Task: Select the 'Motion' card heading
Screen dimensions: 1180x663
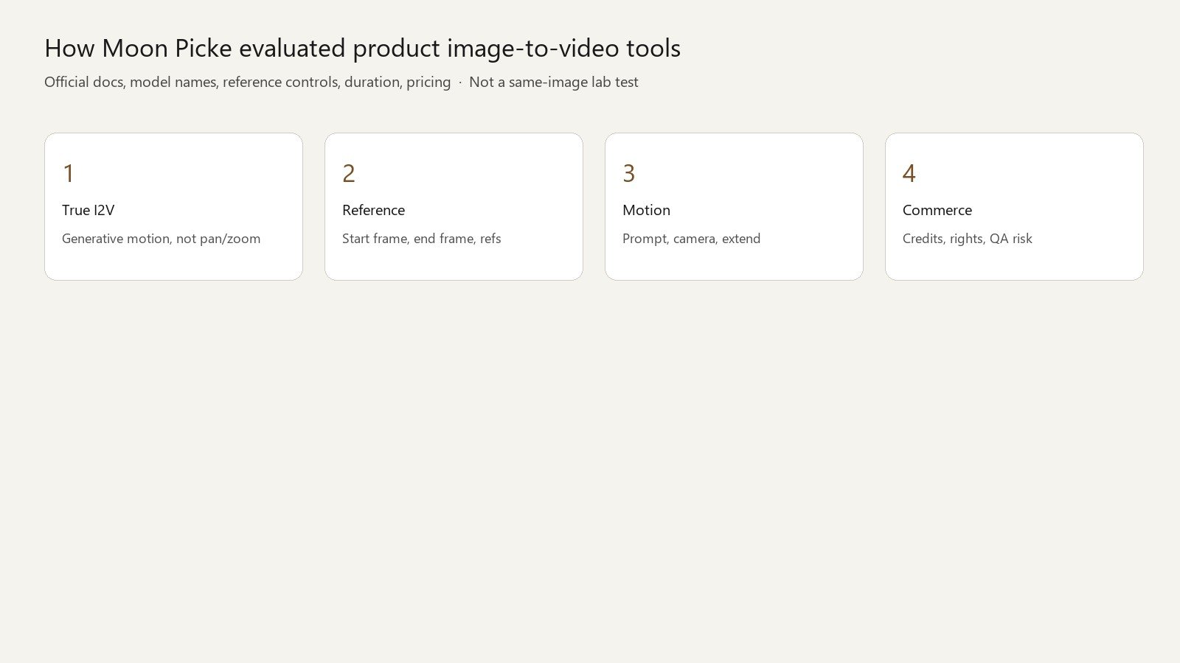Action: point(646,210)
